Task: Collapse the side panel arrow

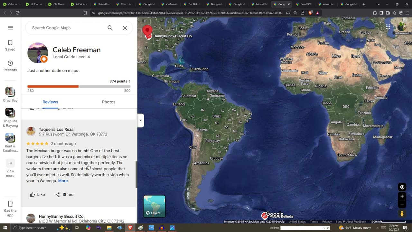Action: coord(141,121)
